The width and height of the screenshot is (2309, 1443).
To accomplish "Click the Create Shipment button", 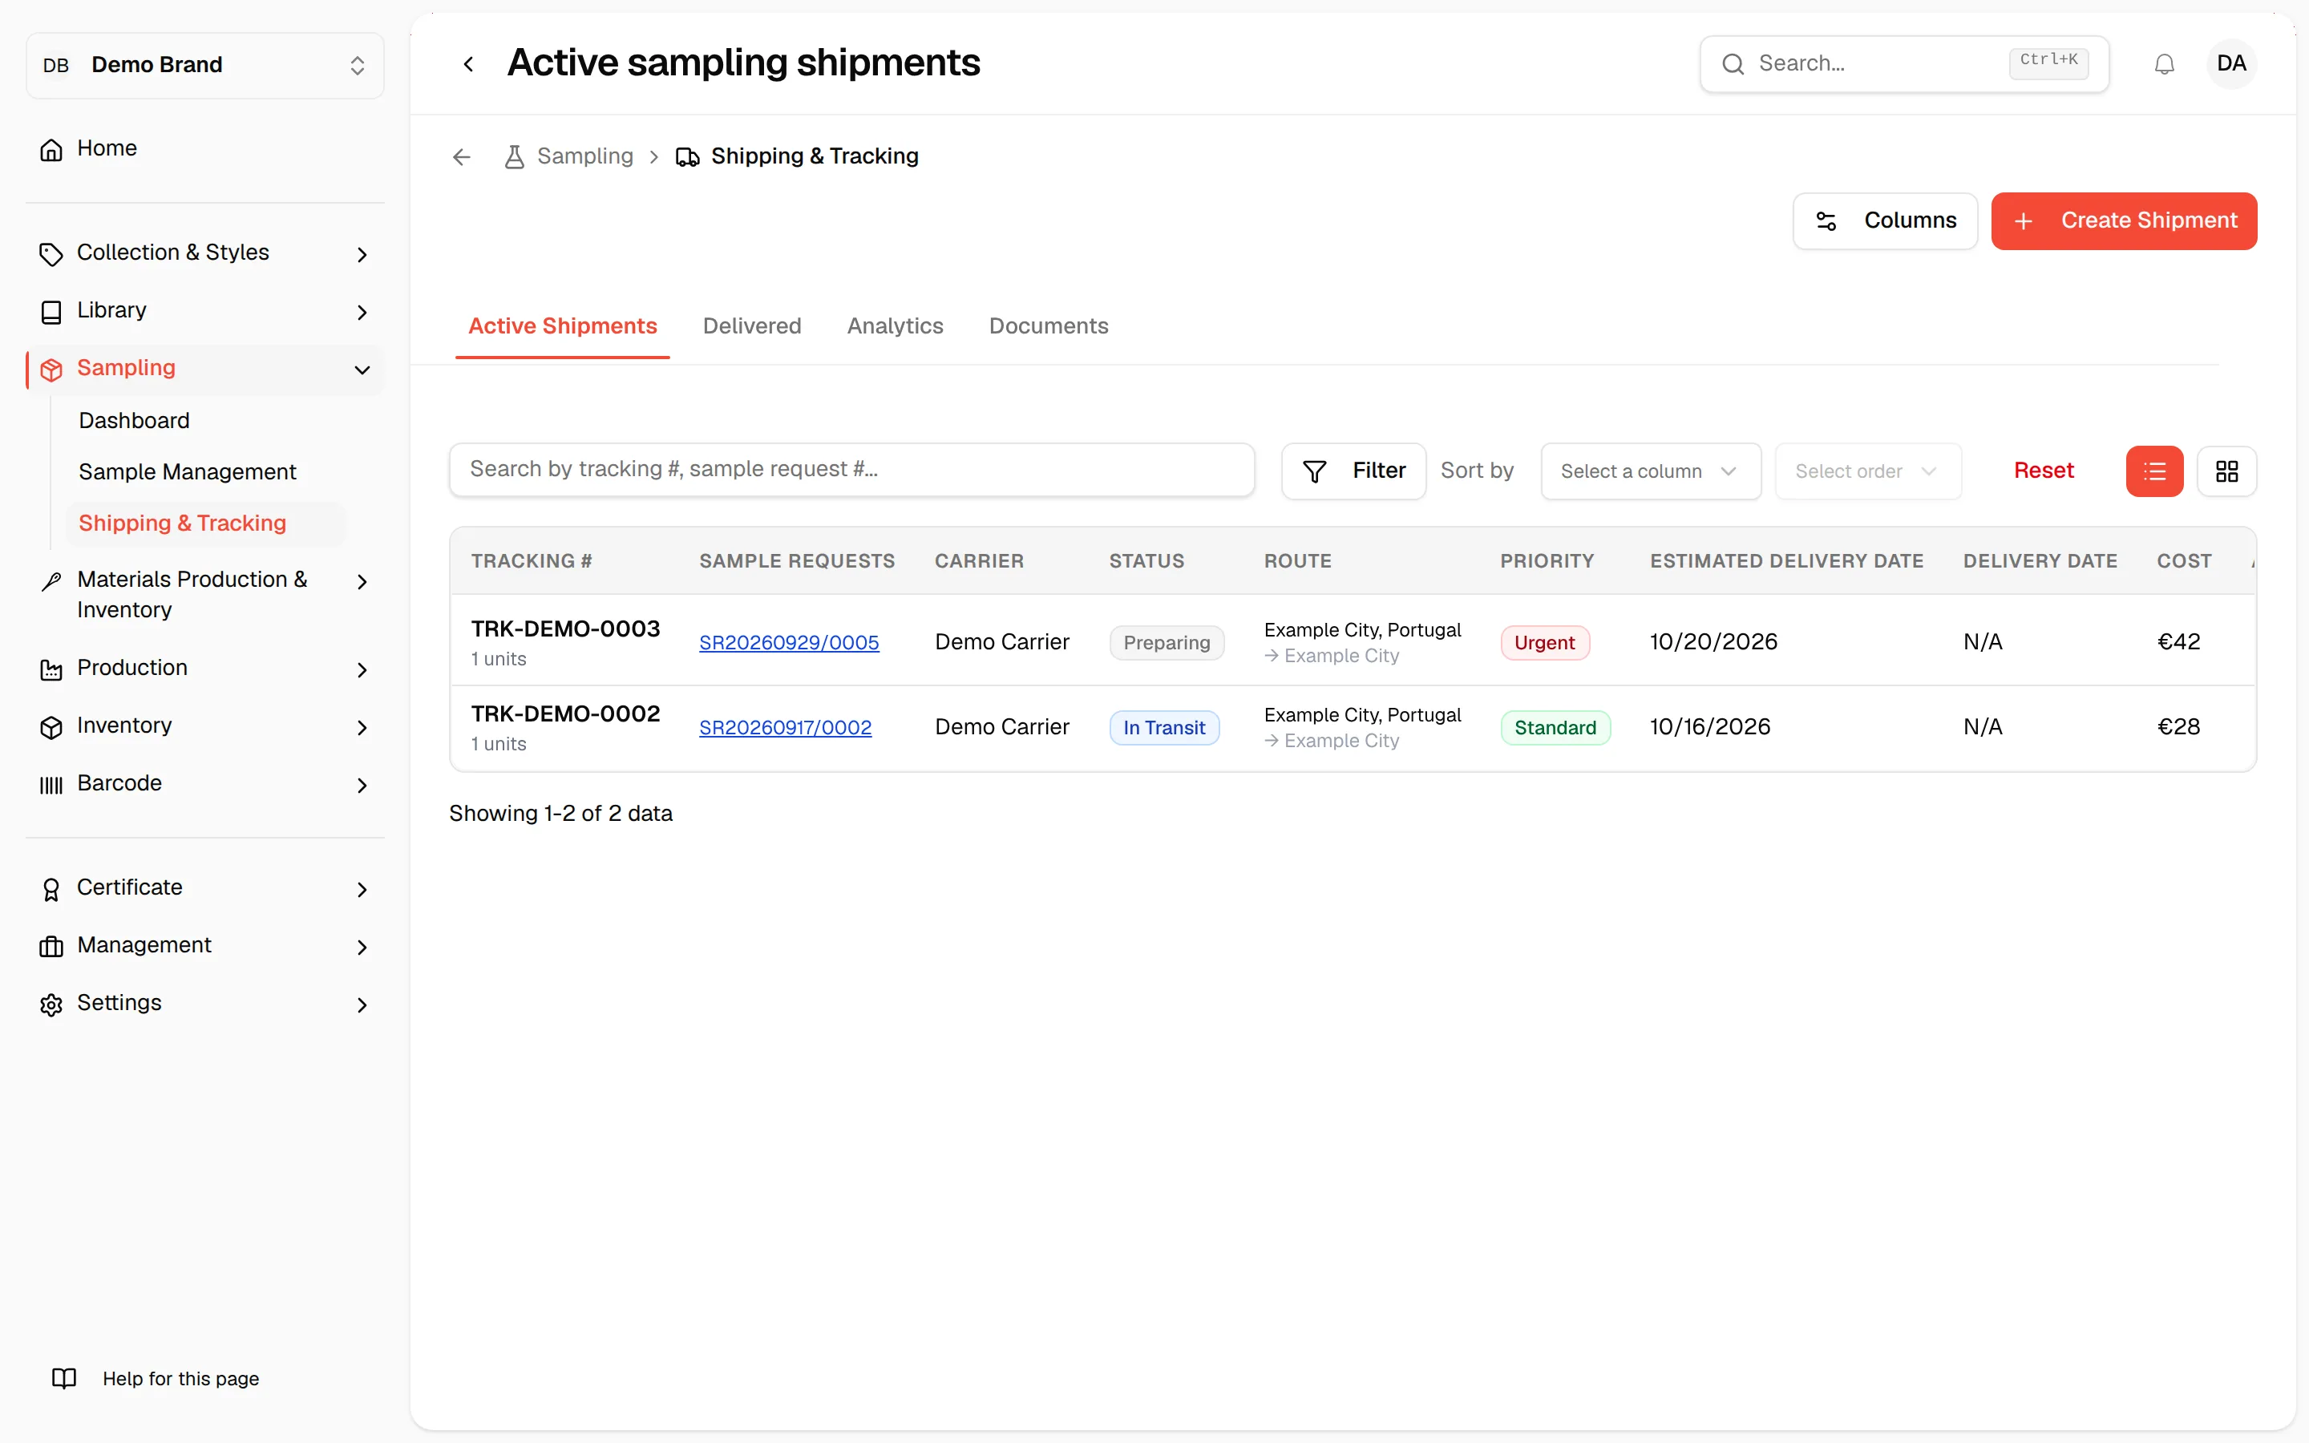I will click(x=2124, y=221).
